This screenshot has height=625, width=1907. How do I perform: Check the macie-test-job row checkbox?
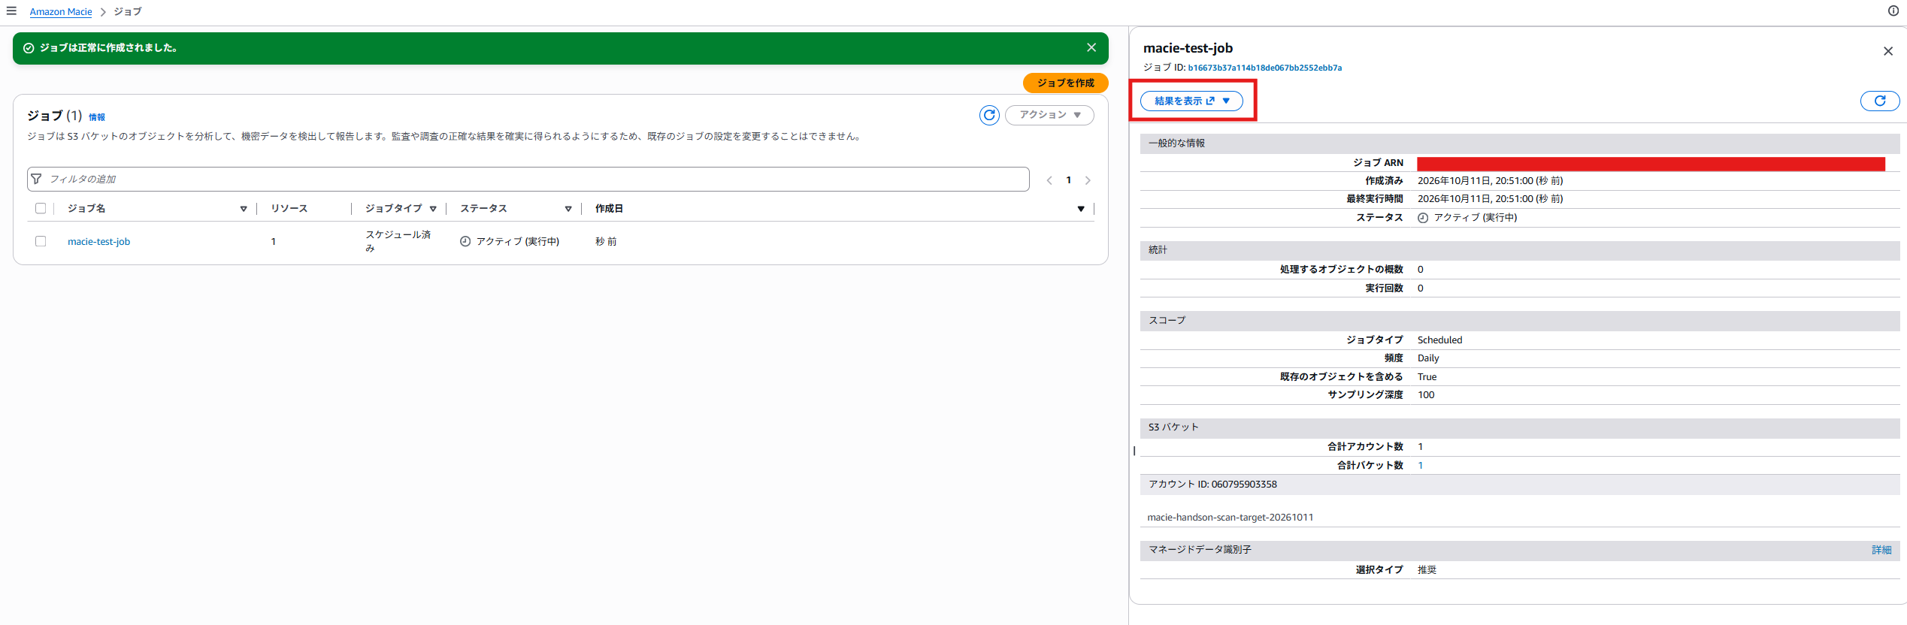click(41, 241)
